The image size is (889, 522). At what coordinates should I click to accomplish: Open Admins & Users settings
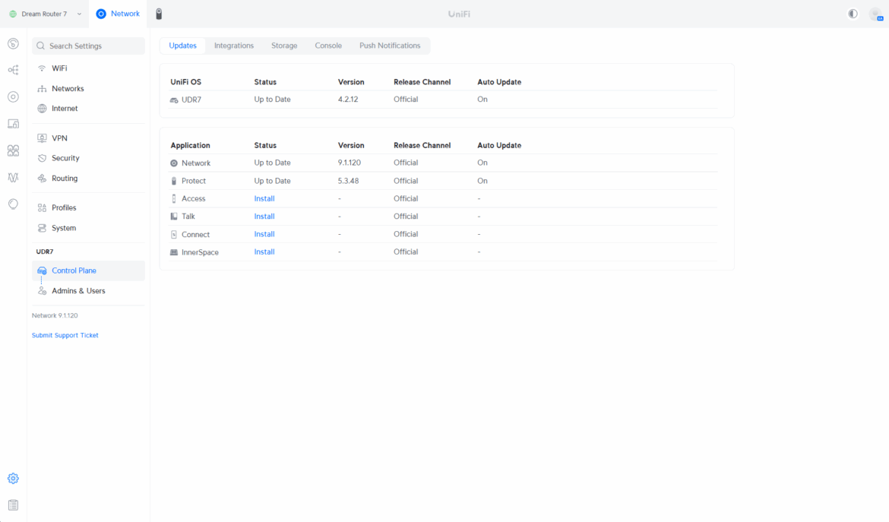(88, 291)
